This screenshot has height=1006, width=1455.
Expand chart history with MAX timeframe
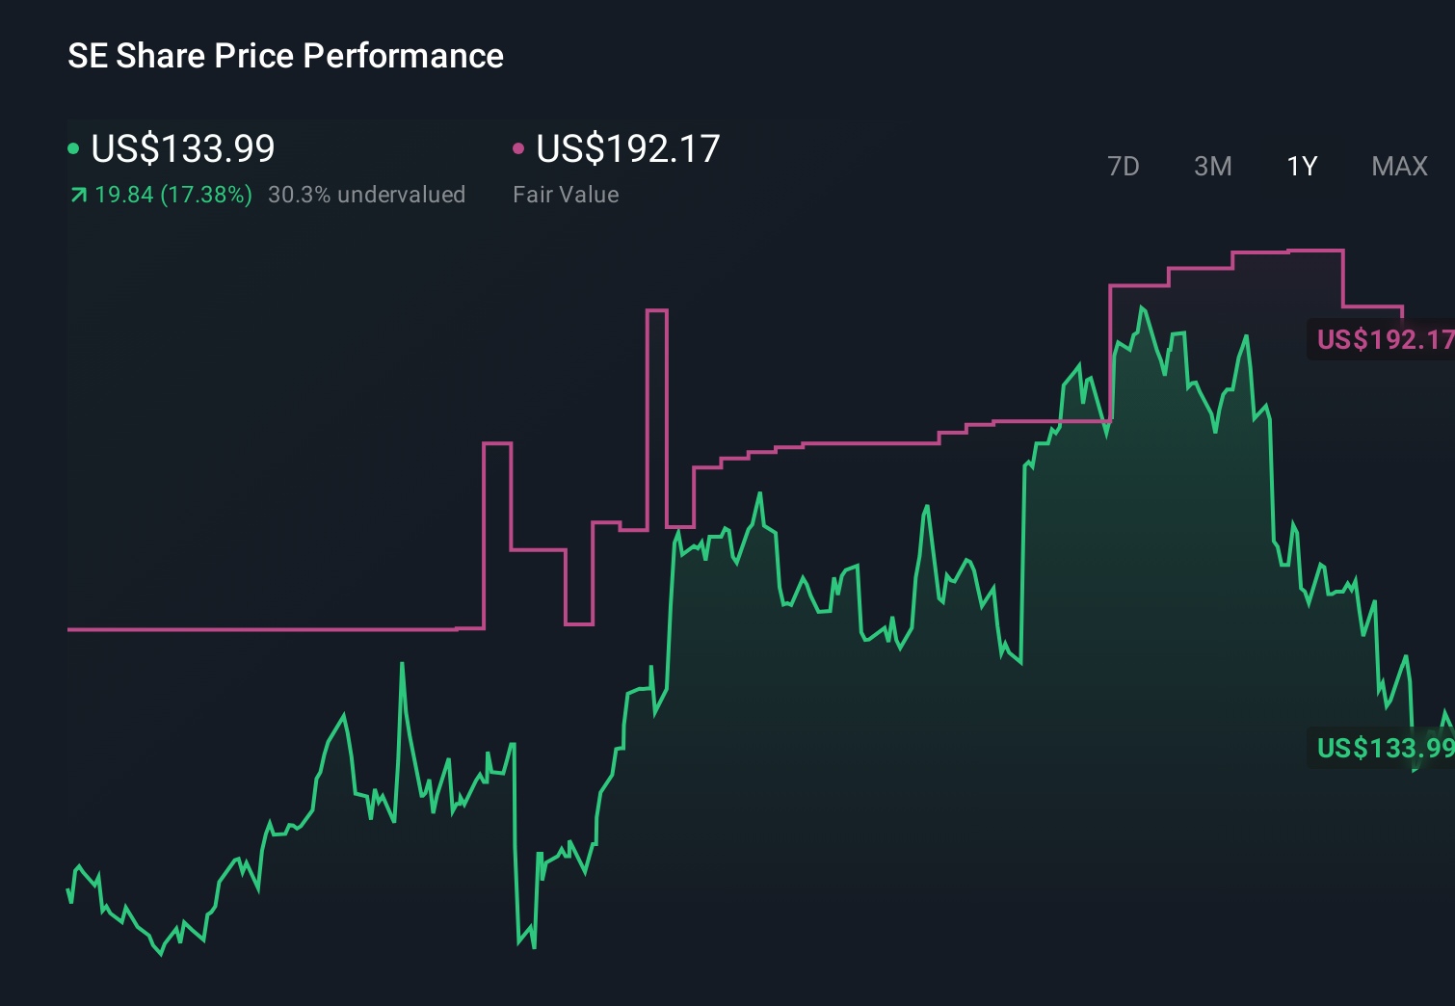[x=1398, y=166]
